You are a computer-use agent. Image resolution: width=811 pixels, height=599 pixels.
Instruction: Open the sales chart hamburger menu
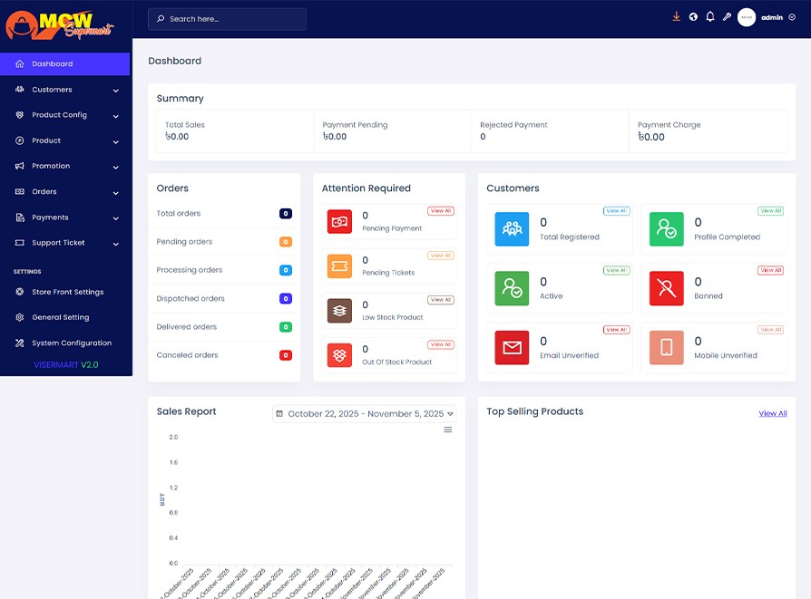pos(447,430)
